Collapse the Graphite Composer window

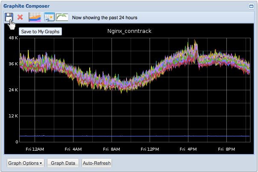pyautogui.click(x=251, y=6)
